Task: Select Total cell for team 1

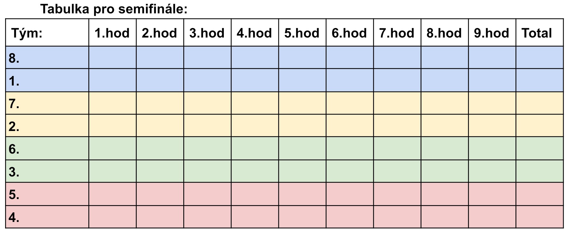Action: 539,80
